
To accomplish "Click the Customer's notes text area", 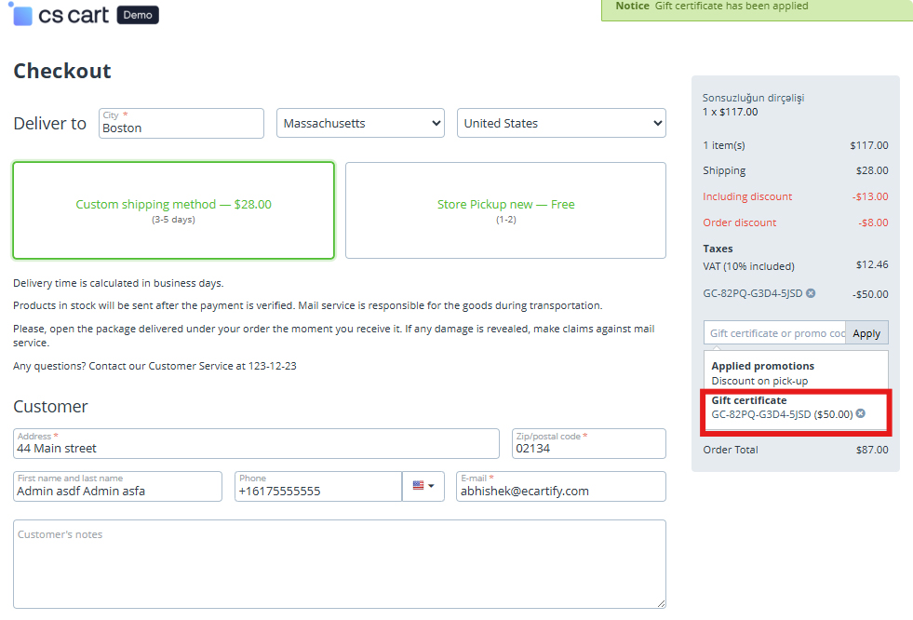I will pyautogui.click(x=340, y=564).
